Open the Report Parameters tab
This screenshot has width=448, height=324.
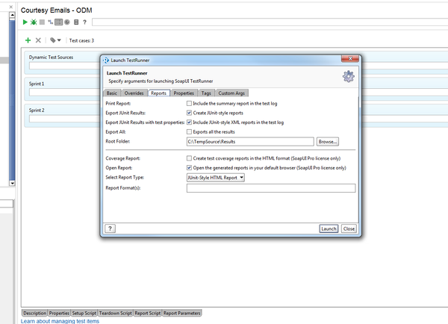pos(182,313)
